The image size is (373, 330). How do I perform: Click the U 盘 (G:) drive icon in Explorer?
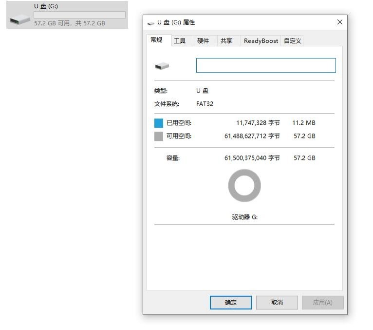[19, 19]
